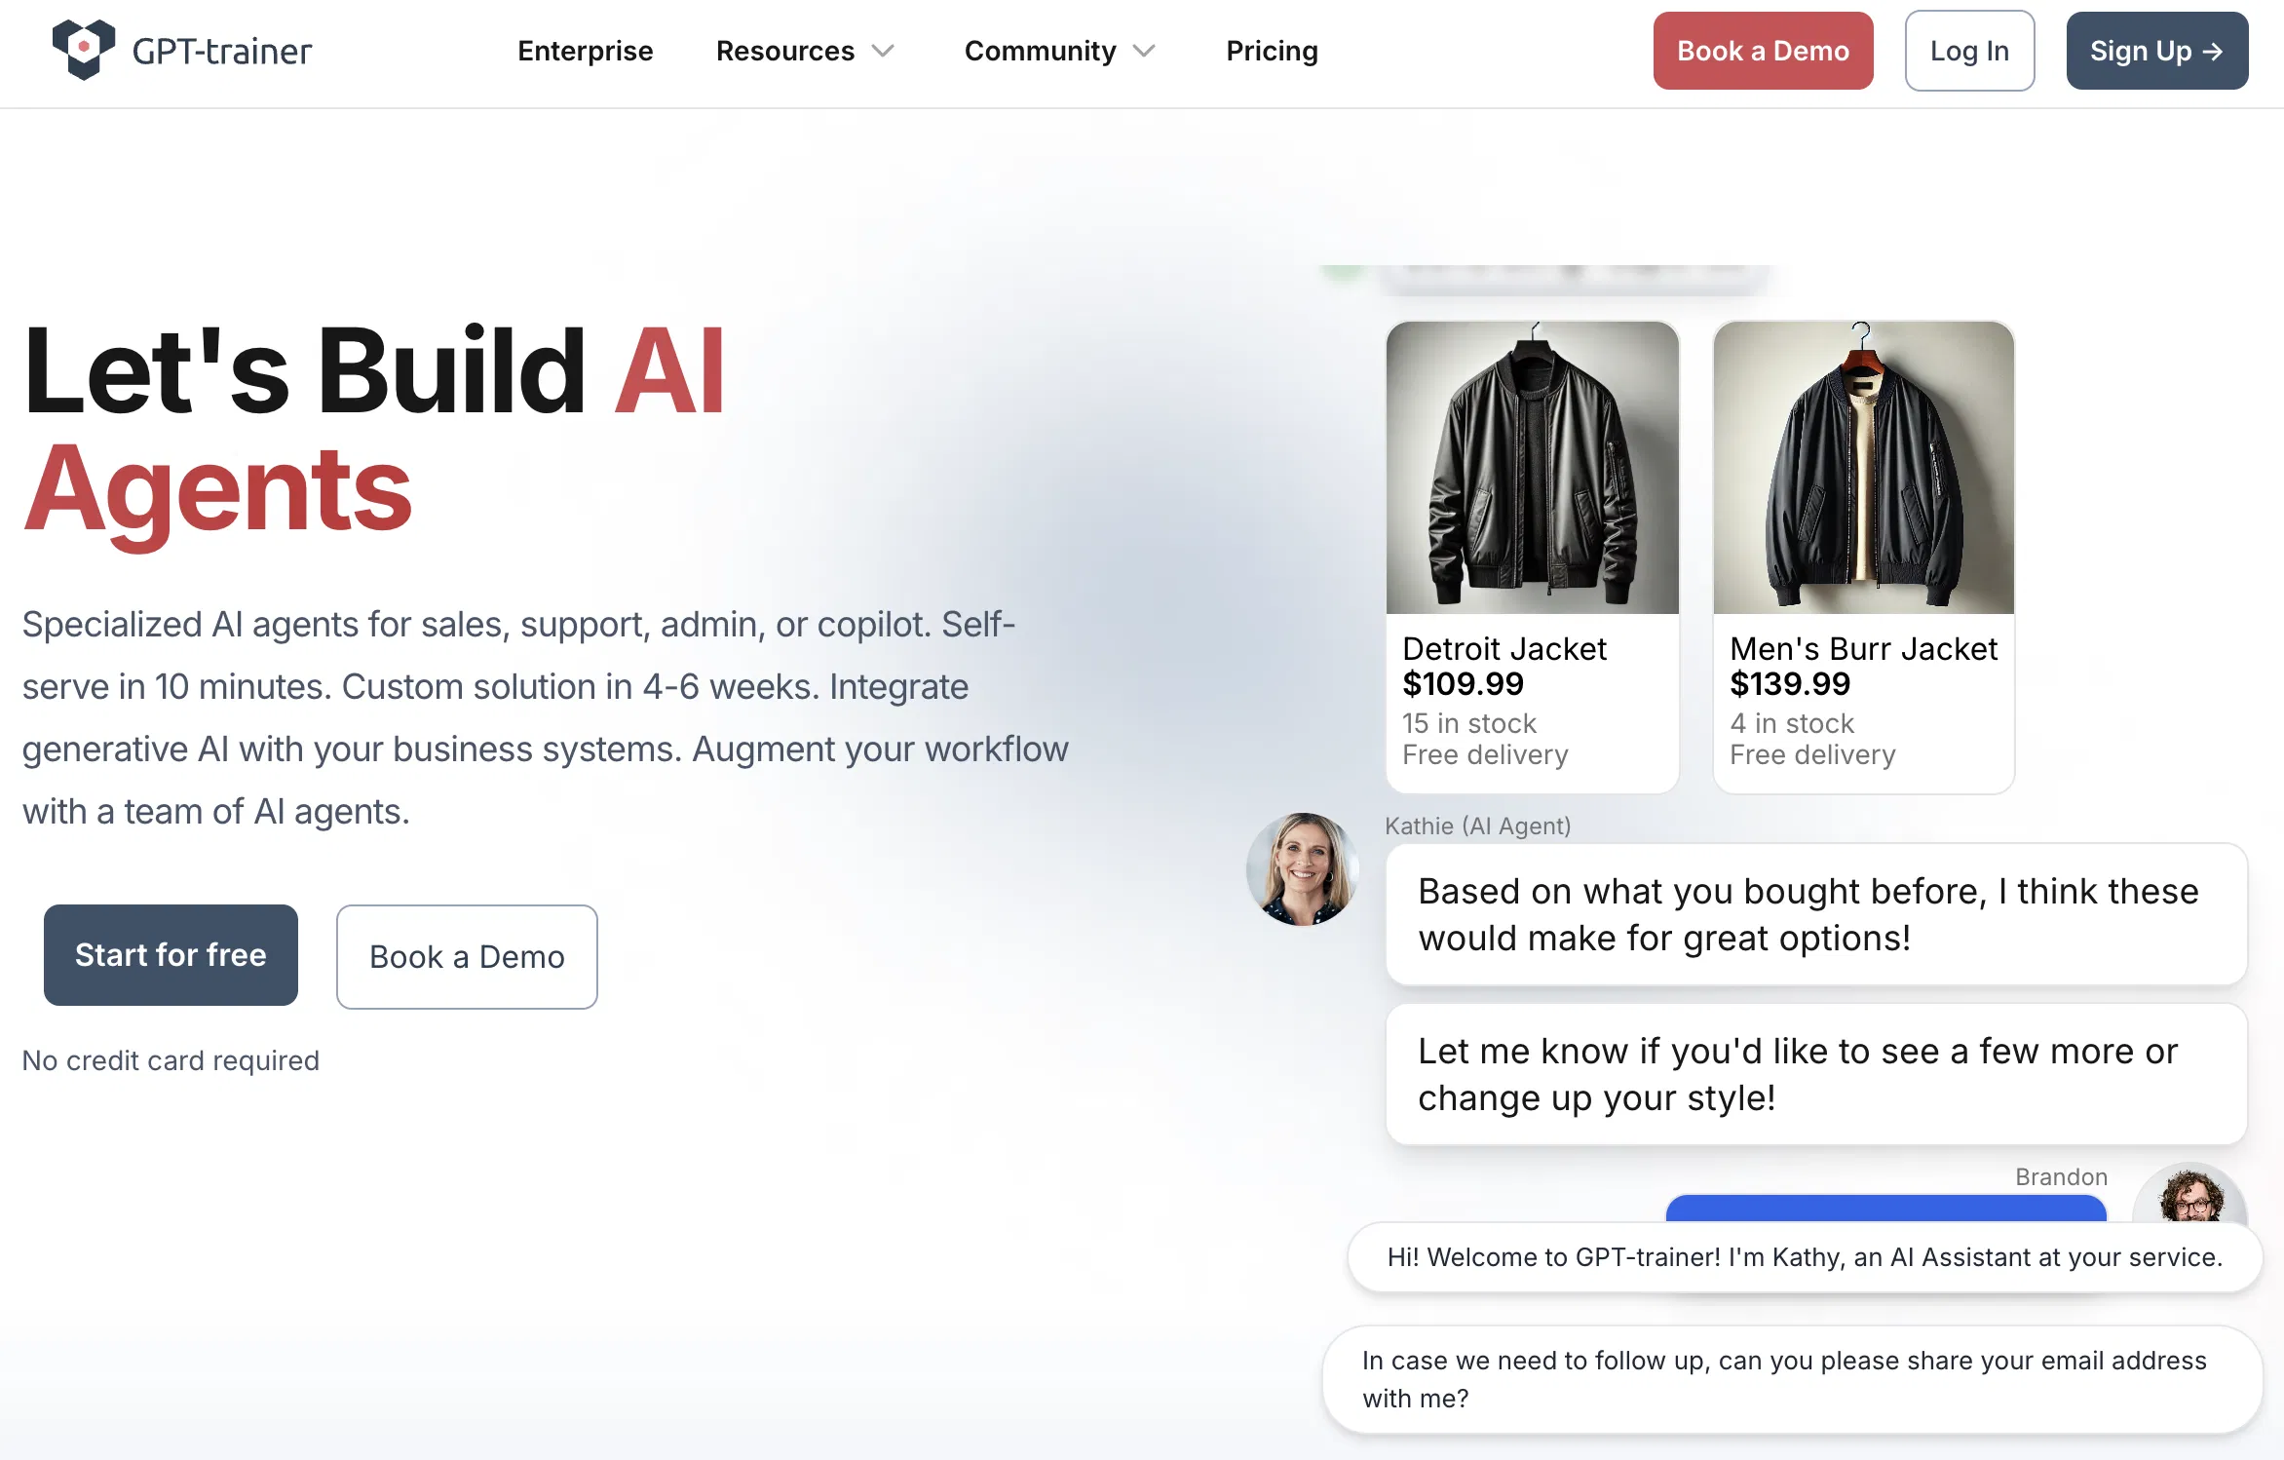2284x1460 pixels.
Task: Expand the Community dropdown chevron
Action: [x=1145, y=51]
